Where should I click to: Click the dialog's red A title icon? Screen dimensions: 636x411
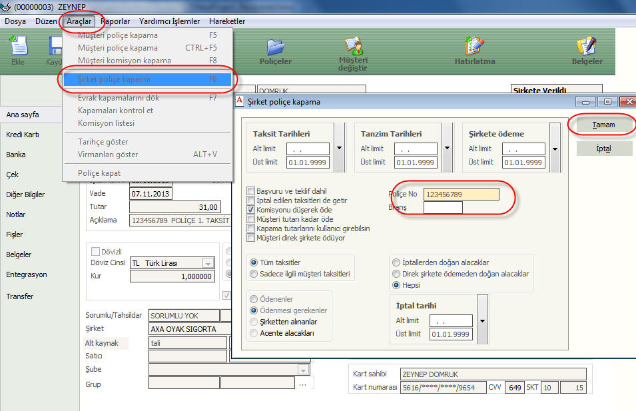tap(240, 102)
